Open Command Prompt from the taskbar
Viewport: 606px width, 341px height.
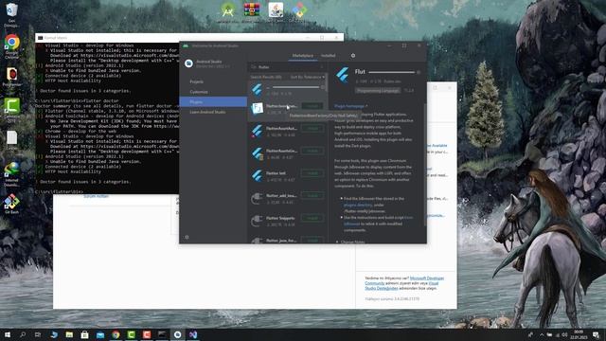point(162,334)
